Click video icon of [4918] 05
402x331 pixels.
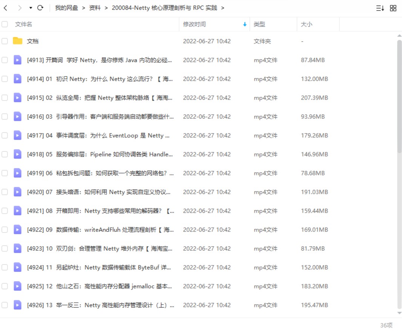(x=17, y=154)
